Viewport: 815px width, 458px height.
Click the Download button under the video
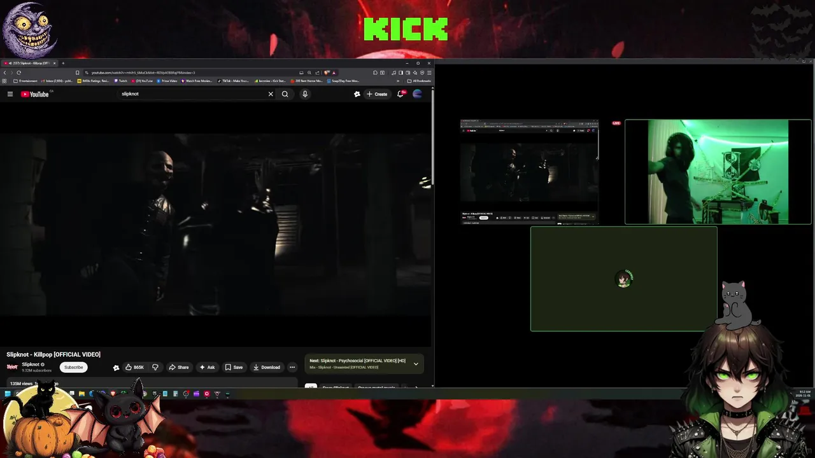pyautogui.click(x=266, y=367)
